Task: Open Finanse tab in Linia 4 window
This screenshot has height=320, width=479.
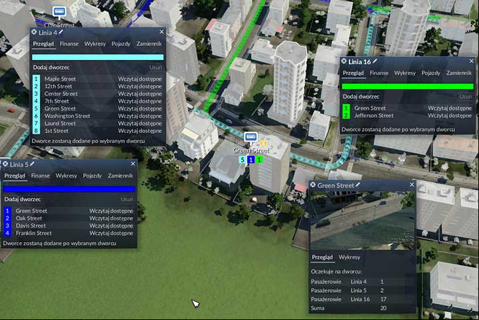Action: pyautogui.click(x=69, y=44)
